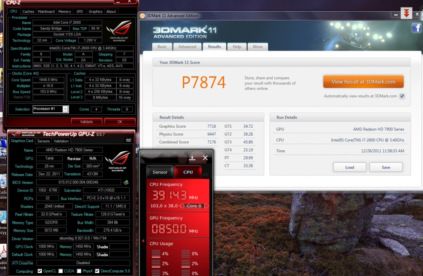Click the ROG logo in GPU-Z title bar

tap(26, 134)
